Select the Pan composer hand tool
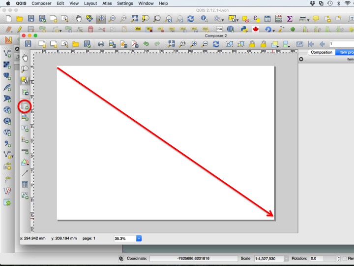The image size is (354, 266). (x=25, y=58)
